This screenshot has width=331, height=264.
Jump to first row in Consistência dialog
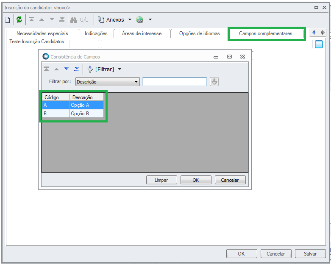point(46,69)
